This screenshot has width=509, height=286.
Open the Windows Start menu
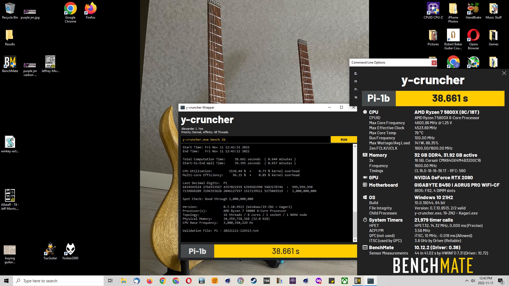coord(6,281)
